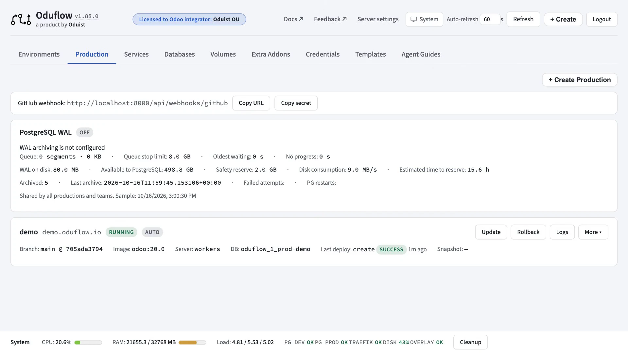Open Server settings
The width and height of the screenshot is (628, 353).
tap(378, 19)
